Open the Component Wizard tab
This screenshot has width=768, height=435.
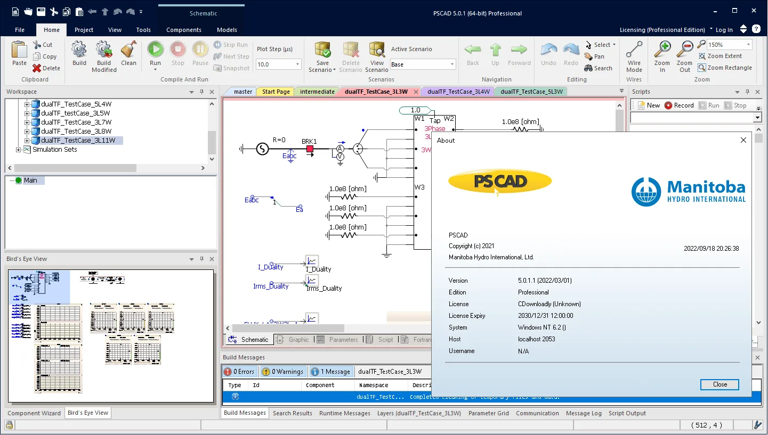click(x=34, y=413)
